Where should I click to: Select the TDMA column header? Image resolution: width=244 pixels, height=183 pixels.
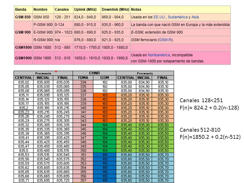[83, 78]
